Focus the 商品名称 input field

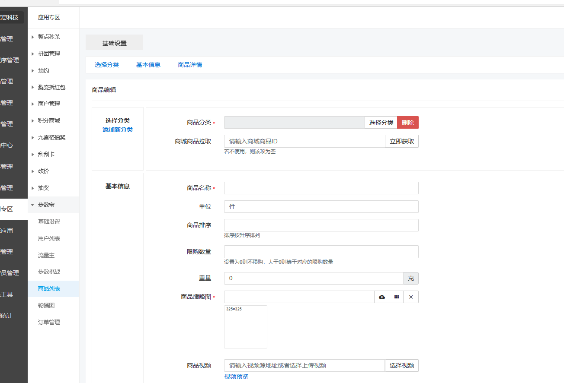[x=321, y=188]
